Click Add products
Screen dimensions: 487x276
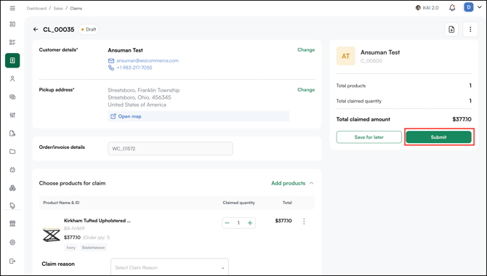[289, 183]
